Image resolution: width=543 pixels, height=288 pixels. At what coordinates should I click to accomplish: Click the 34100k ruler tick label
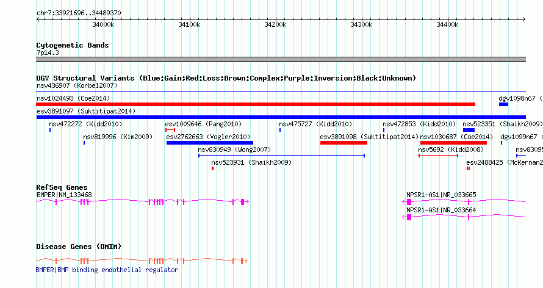[189, 24]
